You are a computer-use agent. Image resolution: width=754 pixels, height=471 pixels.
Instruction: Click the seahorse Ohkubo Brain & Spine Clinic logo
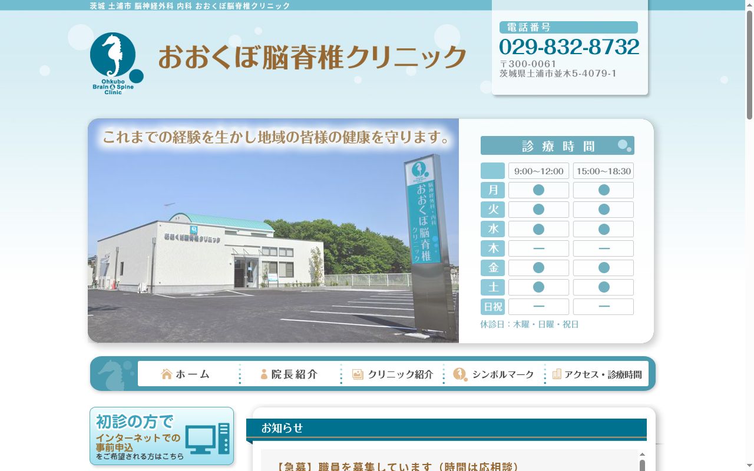[117, 64]
